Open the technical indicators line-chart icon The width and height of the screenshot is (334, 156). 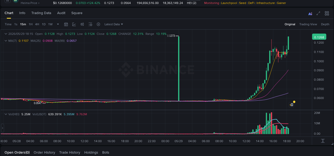(74, 24)
